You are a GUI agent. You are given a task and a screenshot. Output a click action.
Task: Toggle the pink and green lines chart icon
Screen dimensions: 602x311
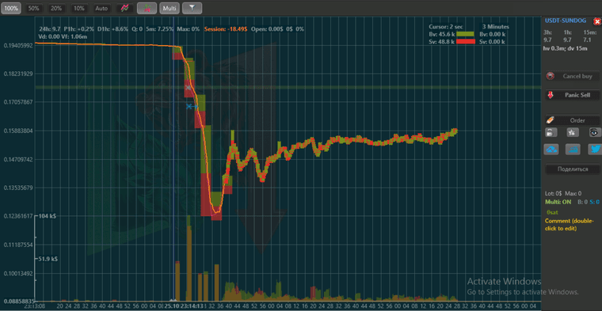[124, 8]
